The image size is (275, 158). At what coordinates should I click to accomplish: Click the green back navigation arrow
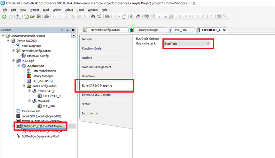[x=5, y=16]
